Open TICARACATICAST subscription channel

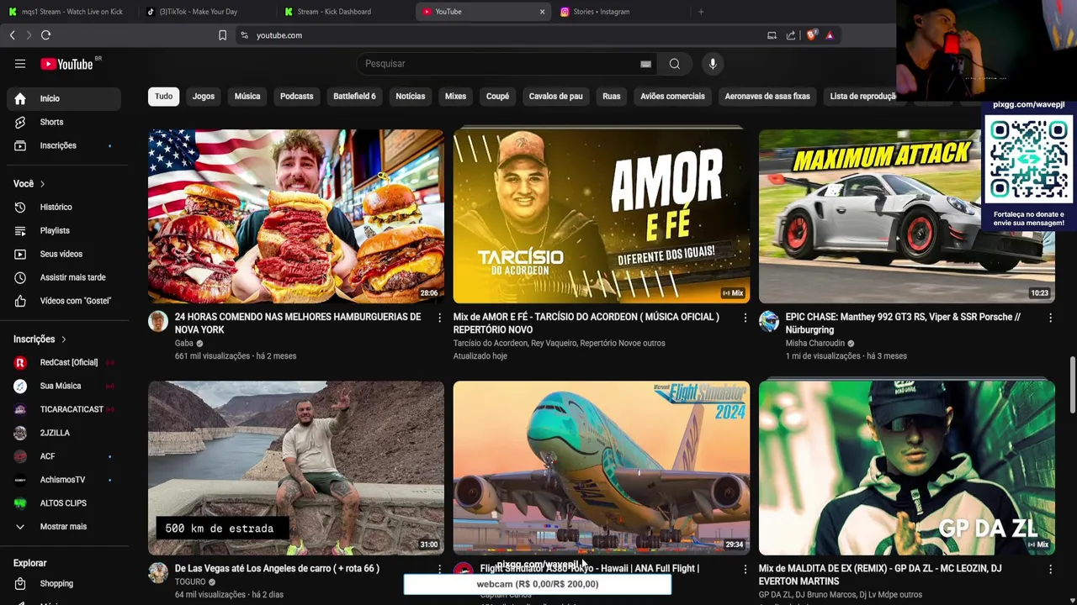click(x=64, y=409)
